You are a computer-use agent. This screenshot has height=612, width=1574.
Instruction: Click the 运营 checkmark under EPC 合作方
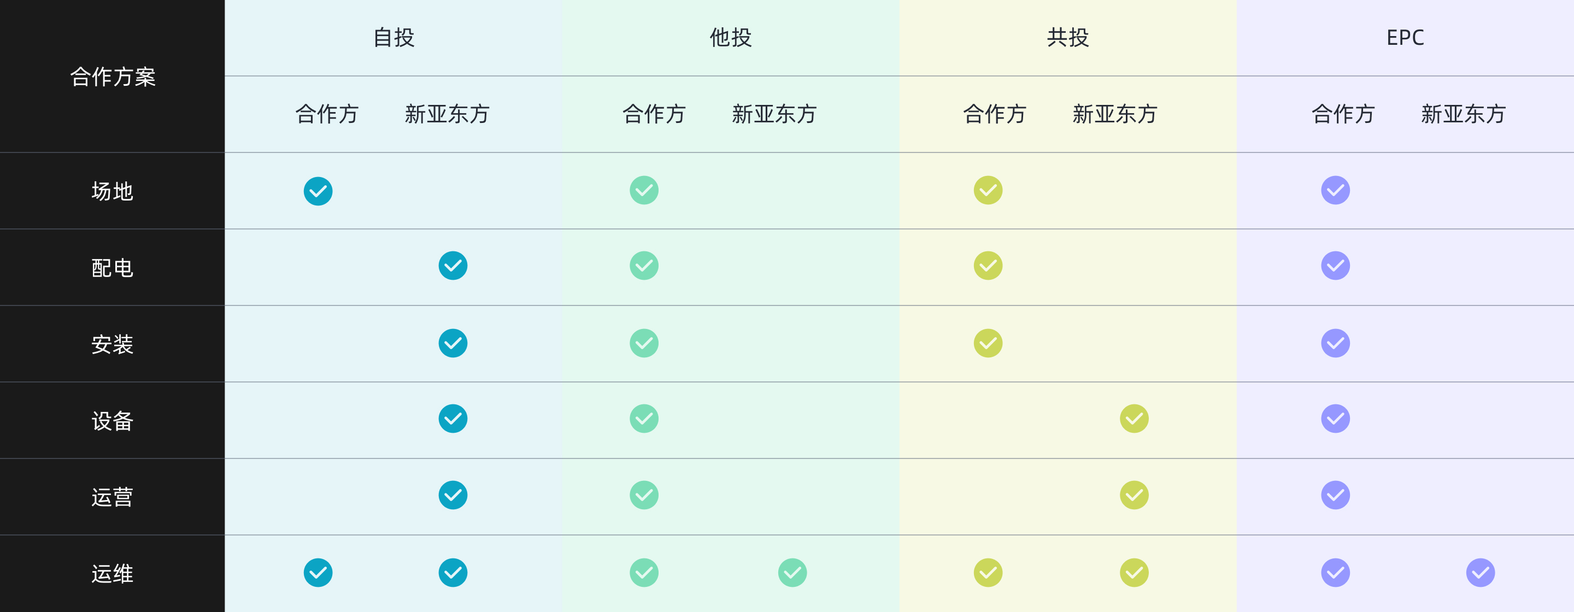coord(1336,495)
